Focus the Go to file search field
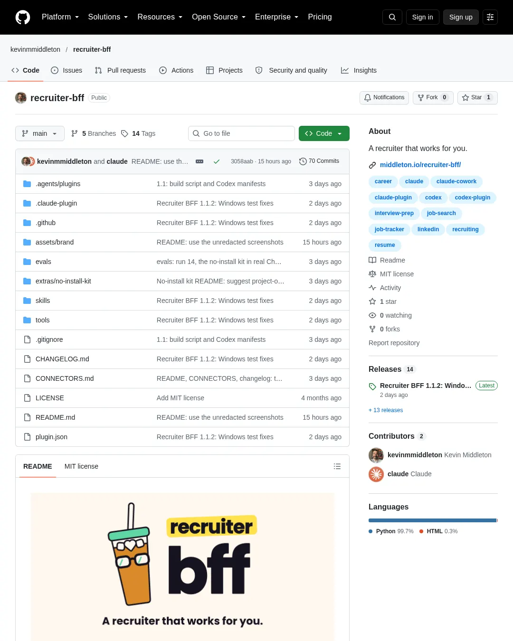The image size is (513, 641). point(241,133)
